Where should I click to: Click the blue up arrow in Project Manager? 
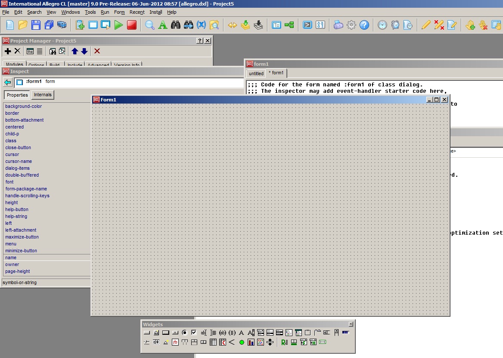click(x=75, y=51)
